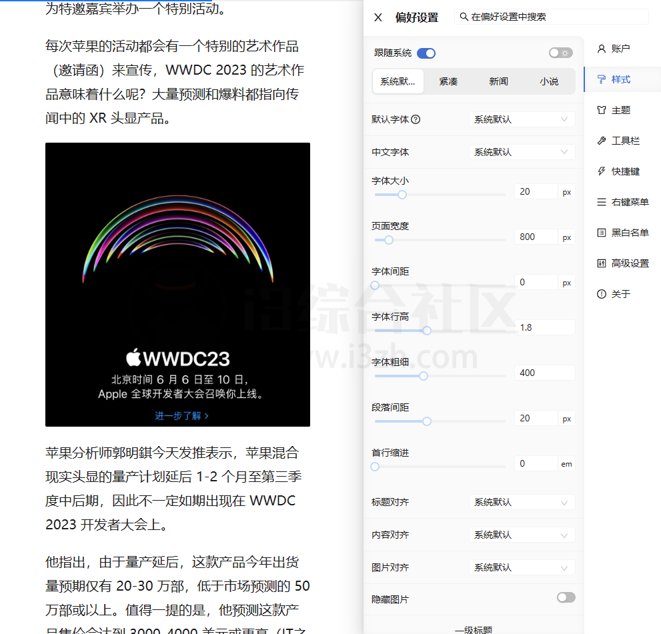The image size is (661, 634).
Task: Click the 中文字体 dropdown chevron arrow
Action: pyautogui.click(x=564, y=152)
